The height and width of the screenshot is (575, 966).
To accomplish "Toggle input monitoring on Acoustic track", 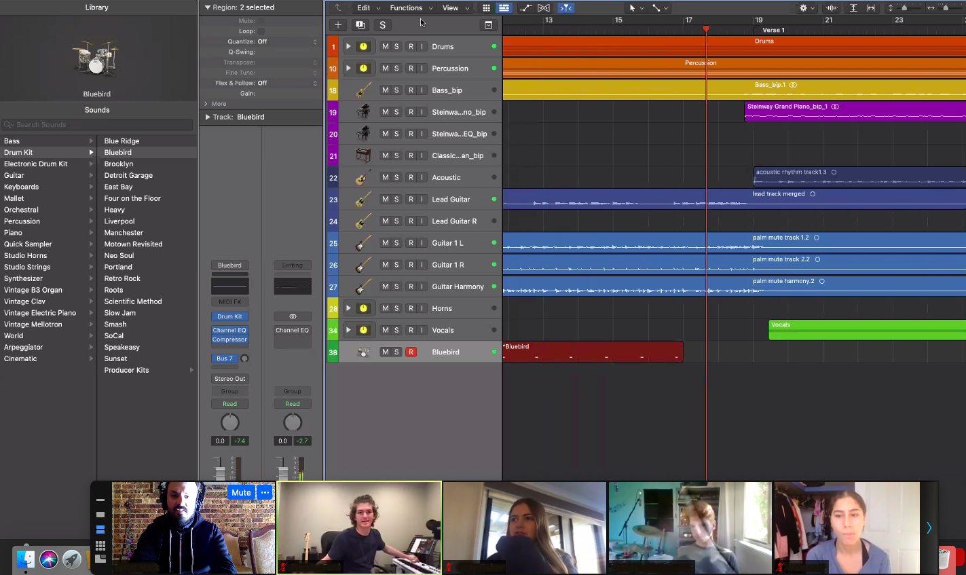I will pos(422,177).
